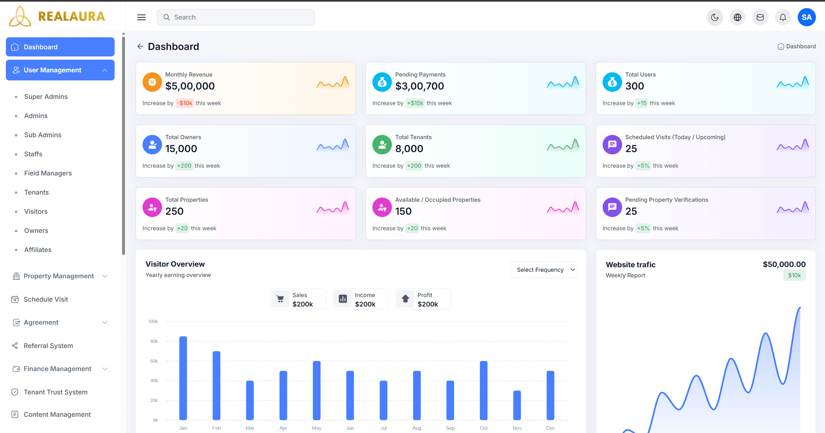Open the SA profile avatar
The width and height of the screenshot is (825, 433).
click(x=806, y=17)
